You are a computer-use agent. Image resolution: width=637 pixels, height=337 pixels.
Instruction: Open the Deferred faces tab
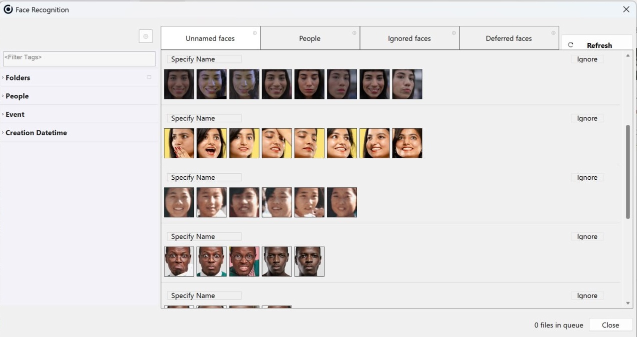tap(508, 38)
